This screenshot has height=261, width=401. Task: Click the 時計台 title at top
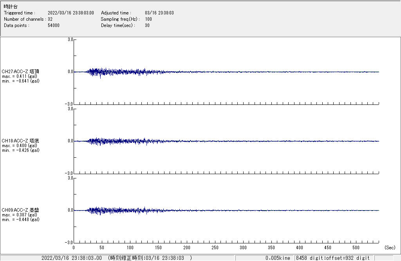(x=11, y=7)
